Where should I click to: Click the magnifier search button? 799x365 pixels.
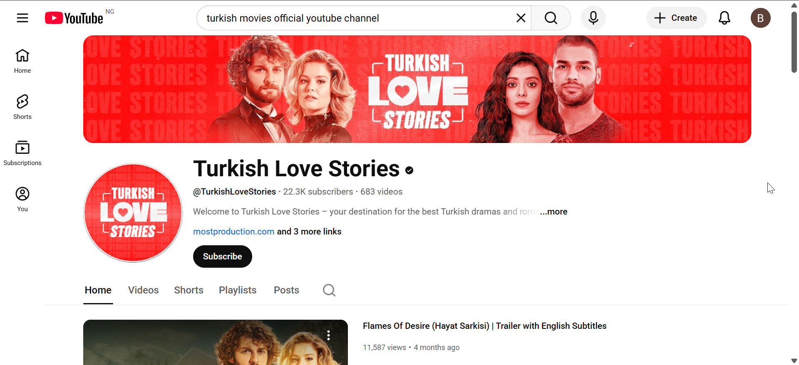pyautogui.click(x=551, y=18)
